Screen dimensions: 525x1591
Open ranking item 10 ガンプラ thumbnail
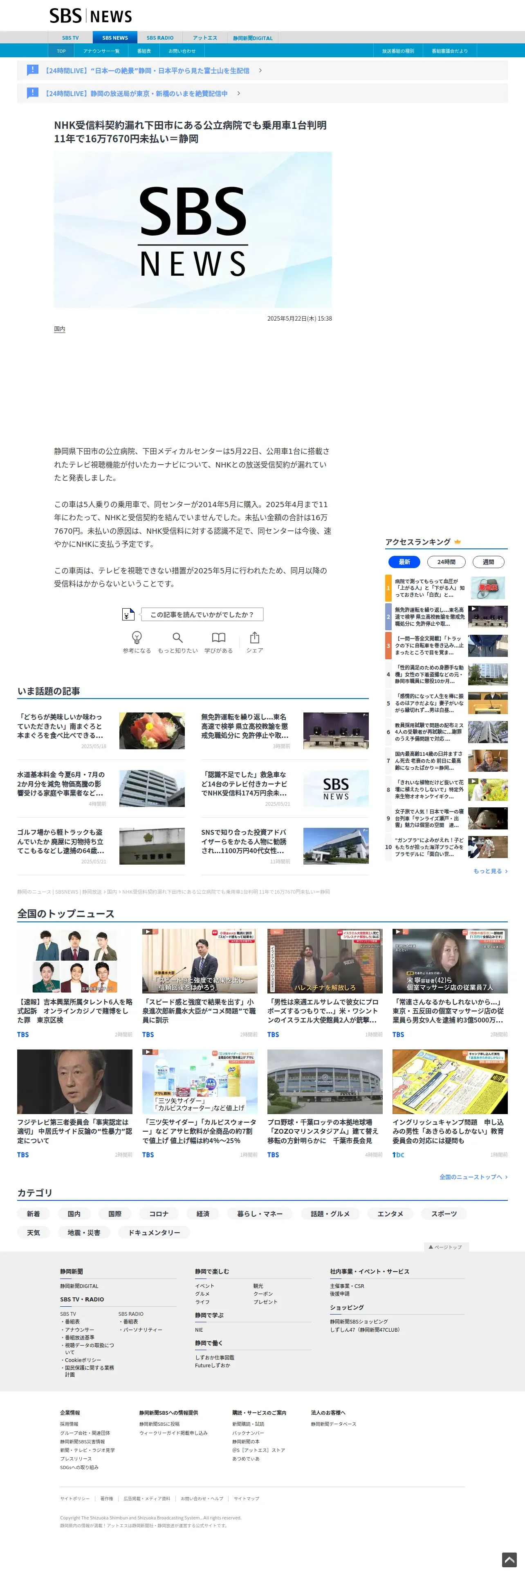(488, 847)
